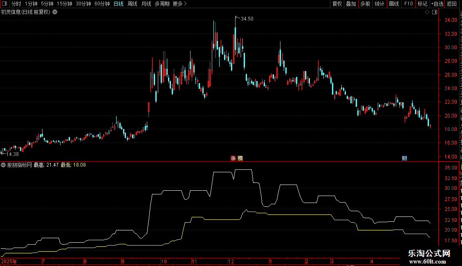Open the 复权 adjustment menu
462x266 pixels.
tap(337, 4)
